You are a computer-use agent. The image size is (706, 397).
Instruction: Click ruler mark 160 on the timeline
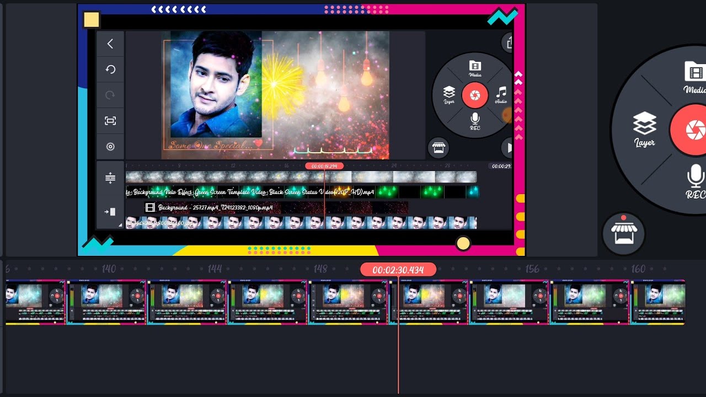coord(638,269)
